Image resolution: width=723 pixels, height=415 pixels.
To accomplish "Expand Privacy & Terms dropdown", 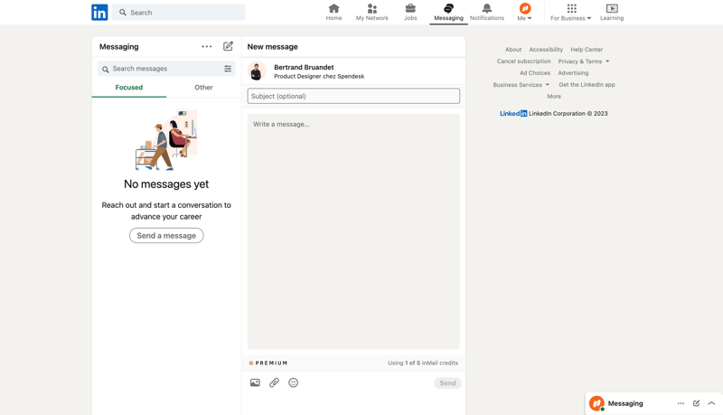I will click(584, 61).
